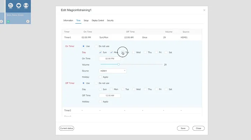
Task: Open the Display Control tab
Action: 98,20
